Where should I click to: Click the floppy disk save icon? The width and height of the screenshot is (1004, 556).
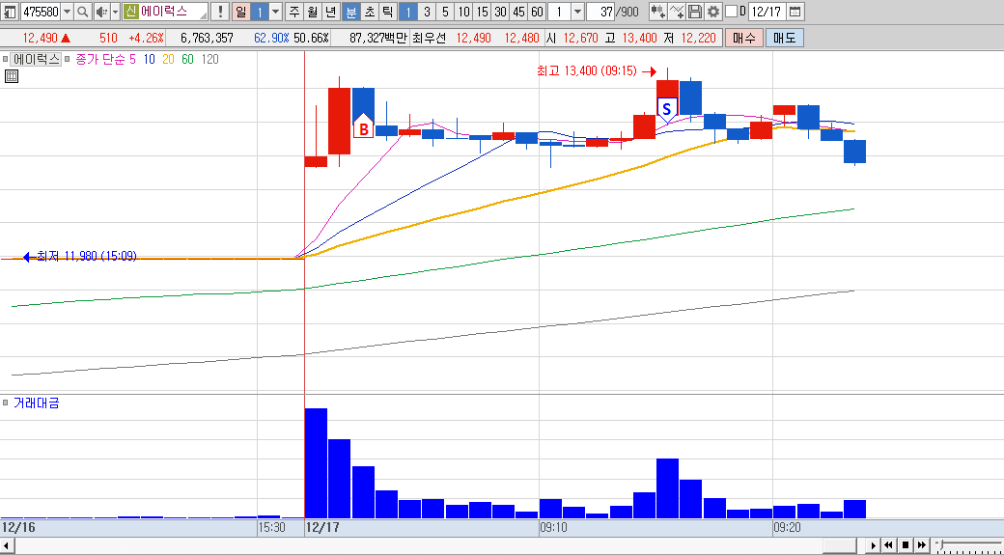tap(695, 12)
